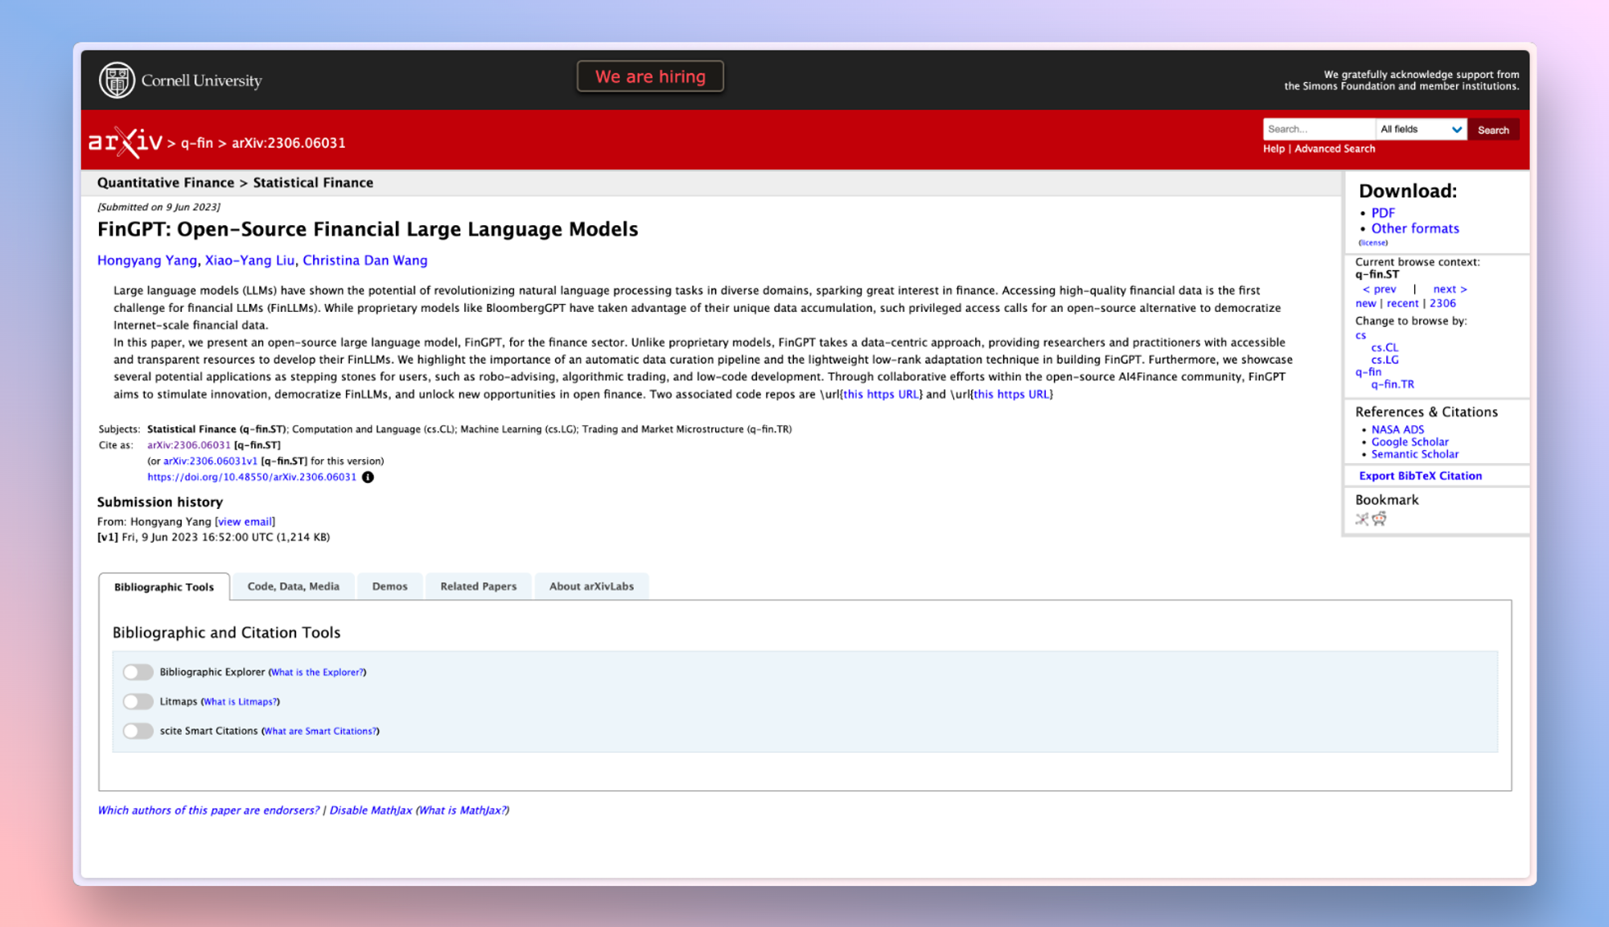Click the DOI info icon
This screenshot has height=927, width=1609.
click(368, 477)
